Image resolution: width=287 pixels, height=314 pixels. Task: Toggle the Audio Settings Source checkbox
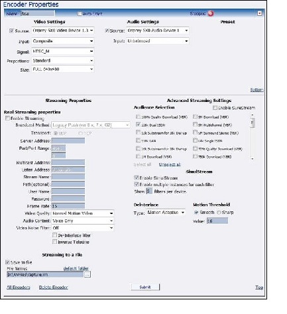coord(107,30)
